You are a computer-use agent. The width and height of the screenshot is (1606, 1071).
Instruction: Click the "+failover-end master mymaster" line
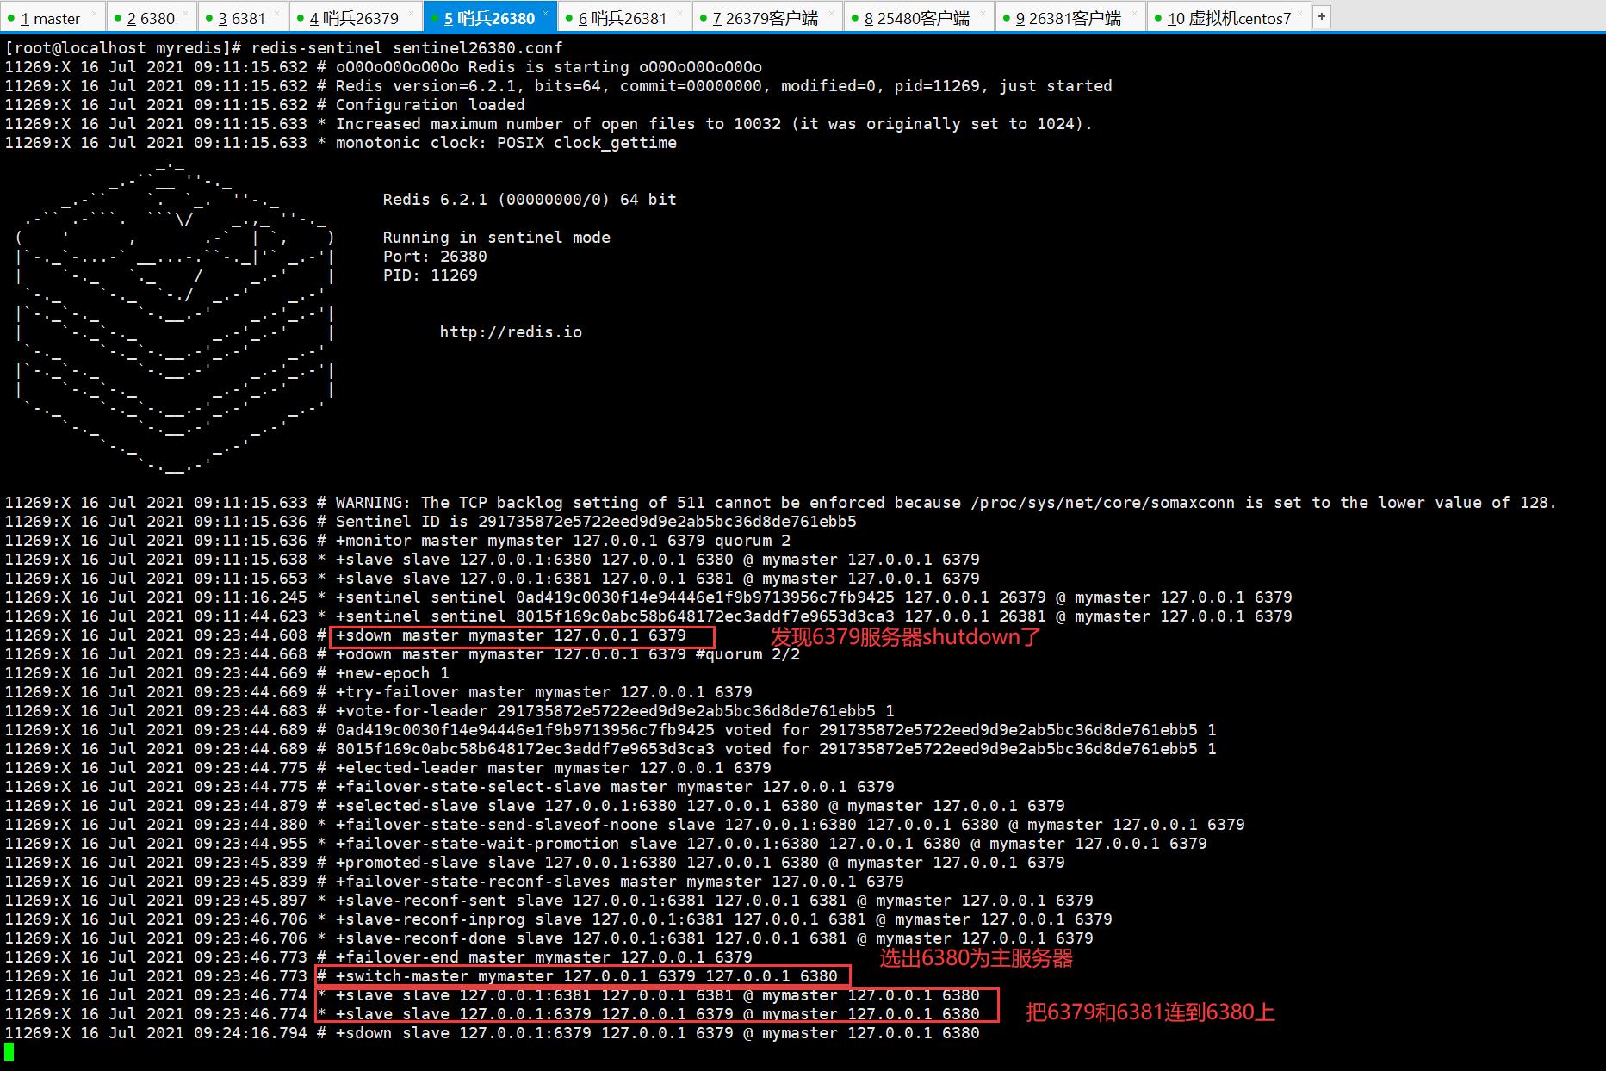(378, 957)
